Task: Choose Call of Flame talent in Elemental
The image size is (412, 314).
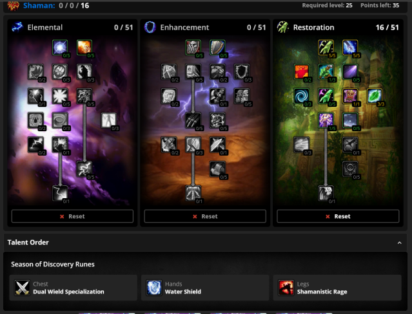Action: point(84,71)
